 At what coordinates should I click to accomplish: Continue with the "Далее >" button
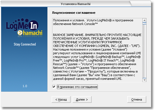point(82,99)
